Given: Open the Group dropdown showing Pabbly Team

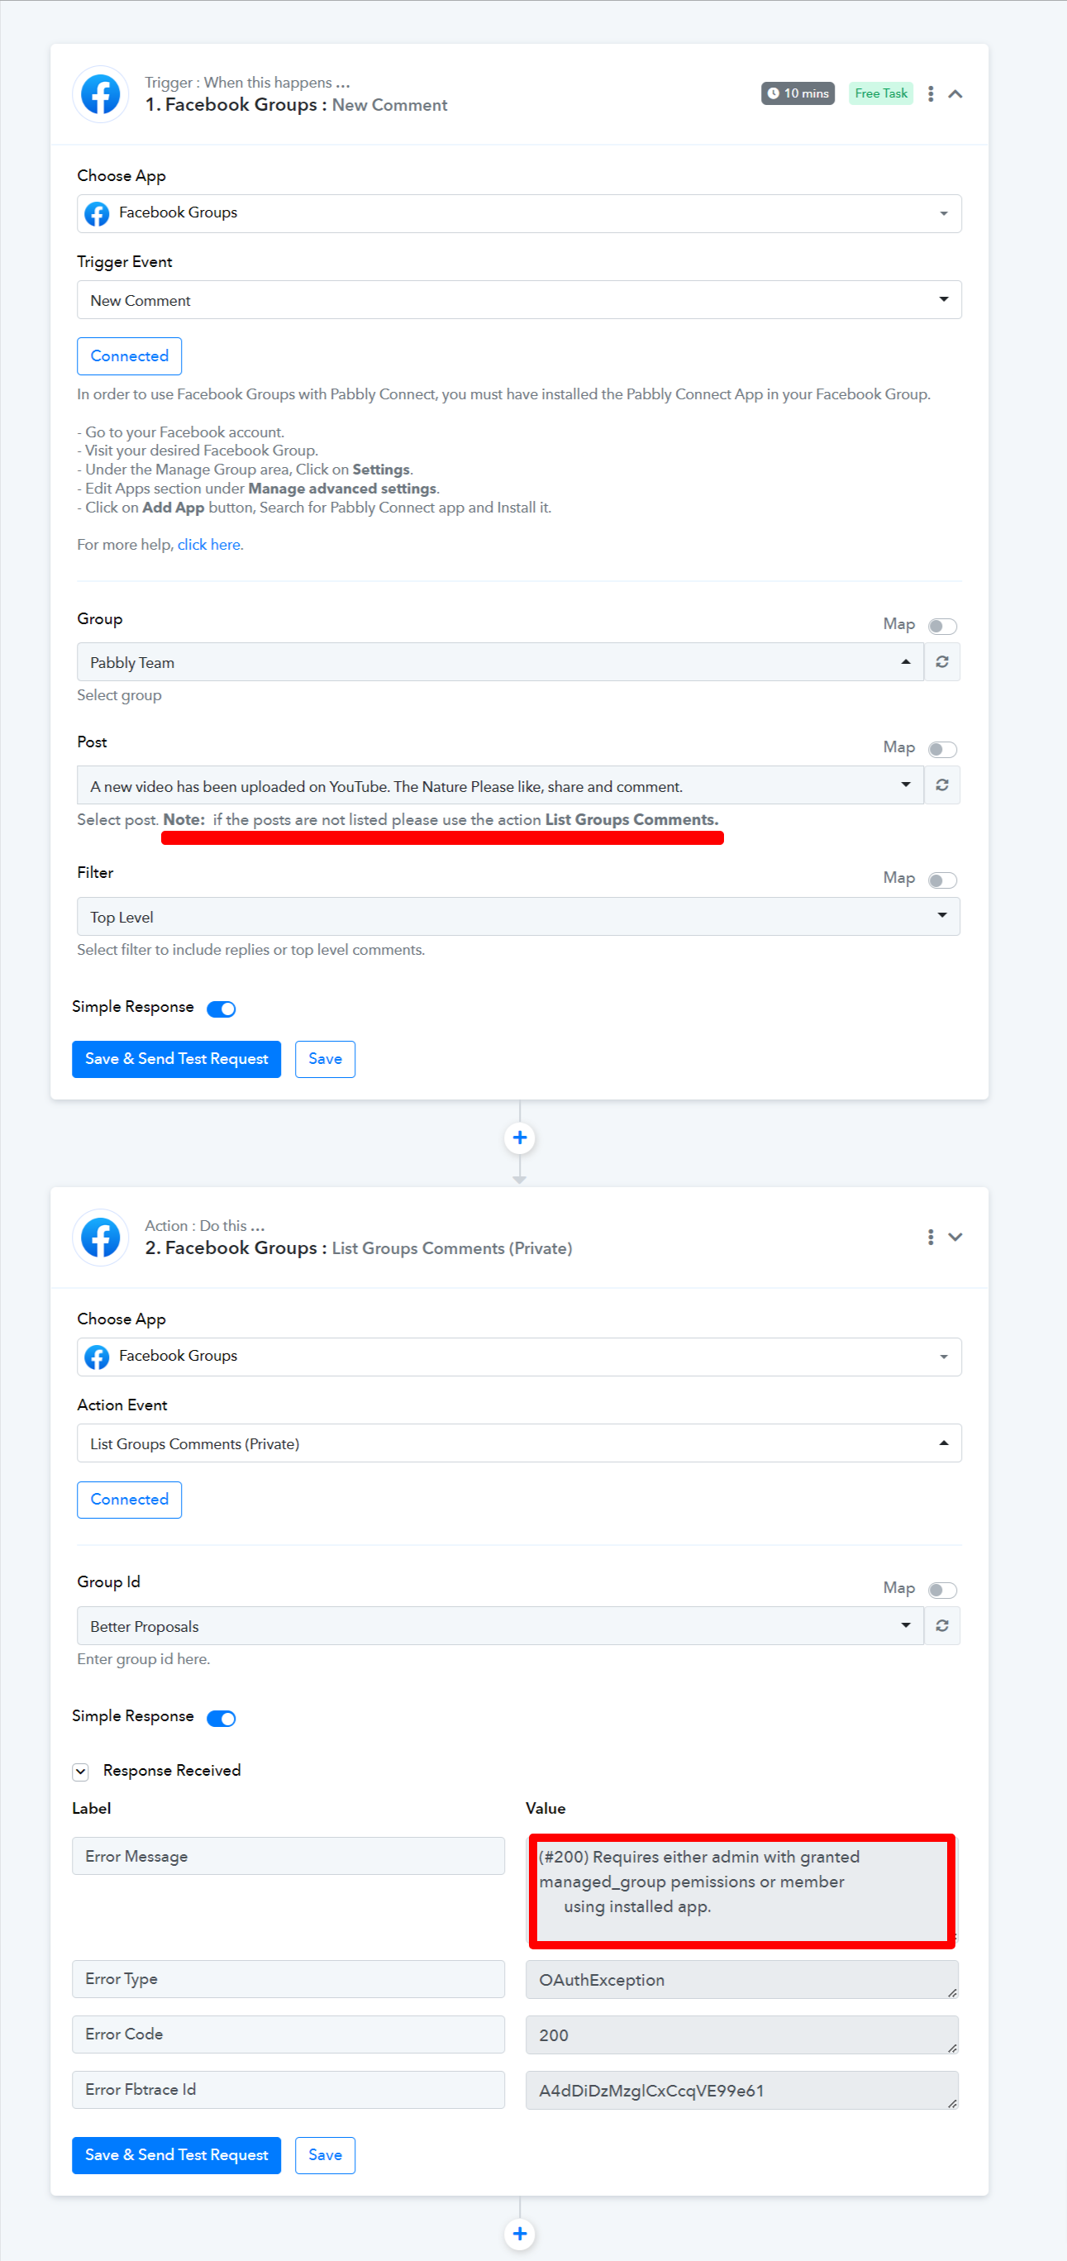Looking at the screenshot, I should [500, 662].
